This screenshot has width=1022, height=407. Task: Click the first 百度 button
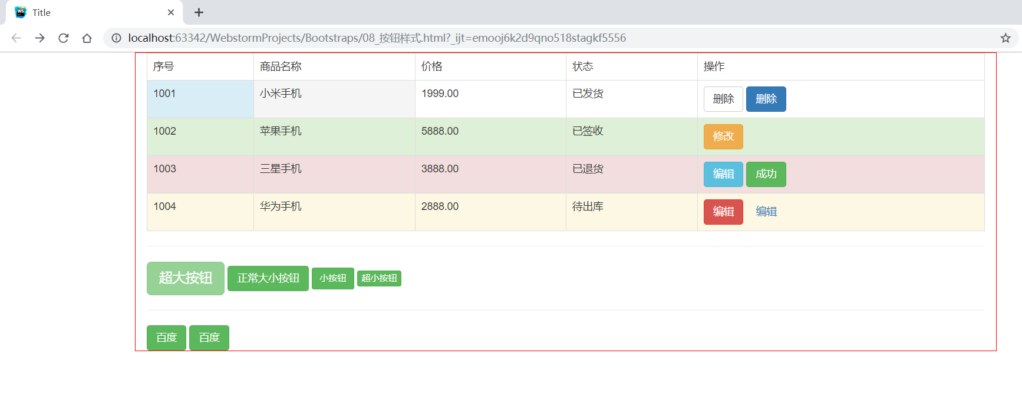point(166,338)
